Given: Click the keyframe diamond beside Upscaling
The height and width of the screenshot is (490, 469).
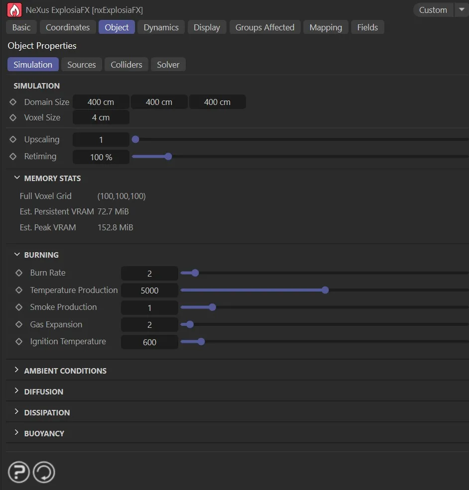Looking at the screenshot, I should pyautogui.click(x=14, y=139).
